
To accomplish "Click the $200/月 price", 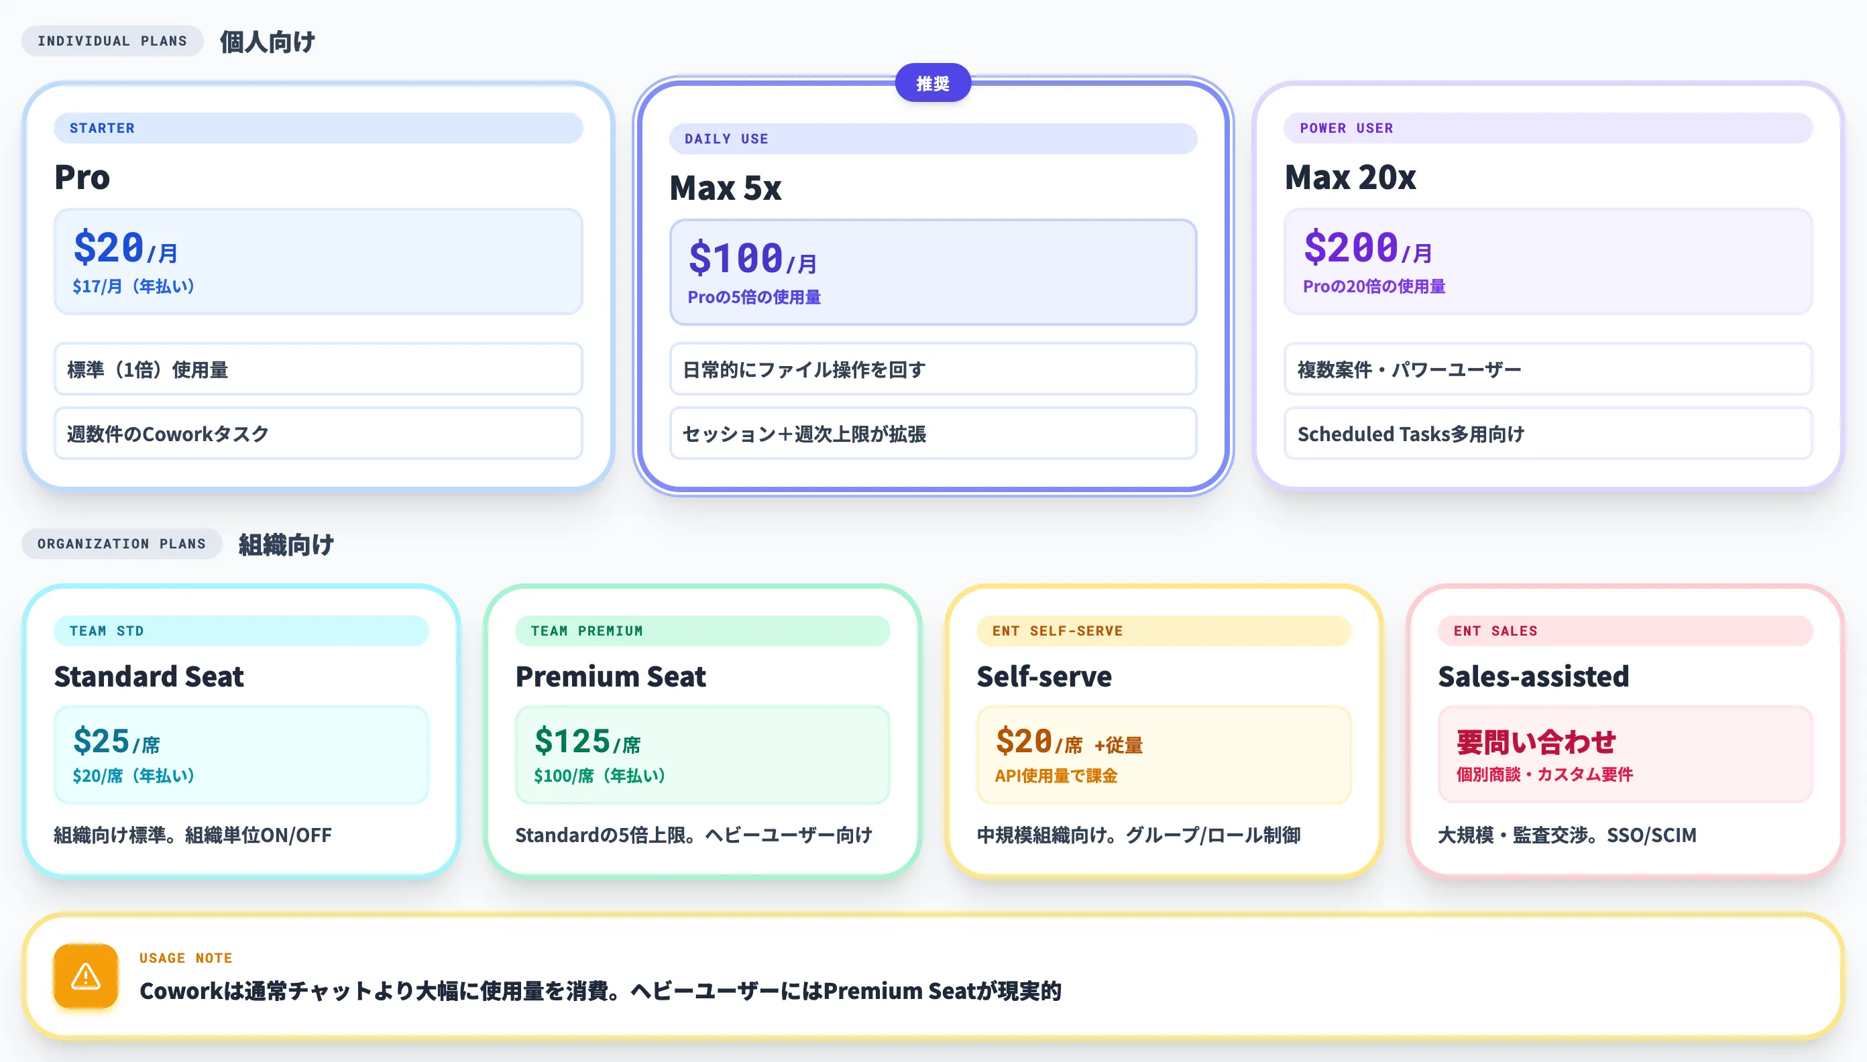I will click(x=1368, y=247).
